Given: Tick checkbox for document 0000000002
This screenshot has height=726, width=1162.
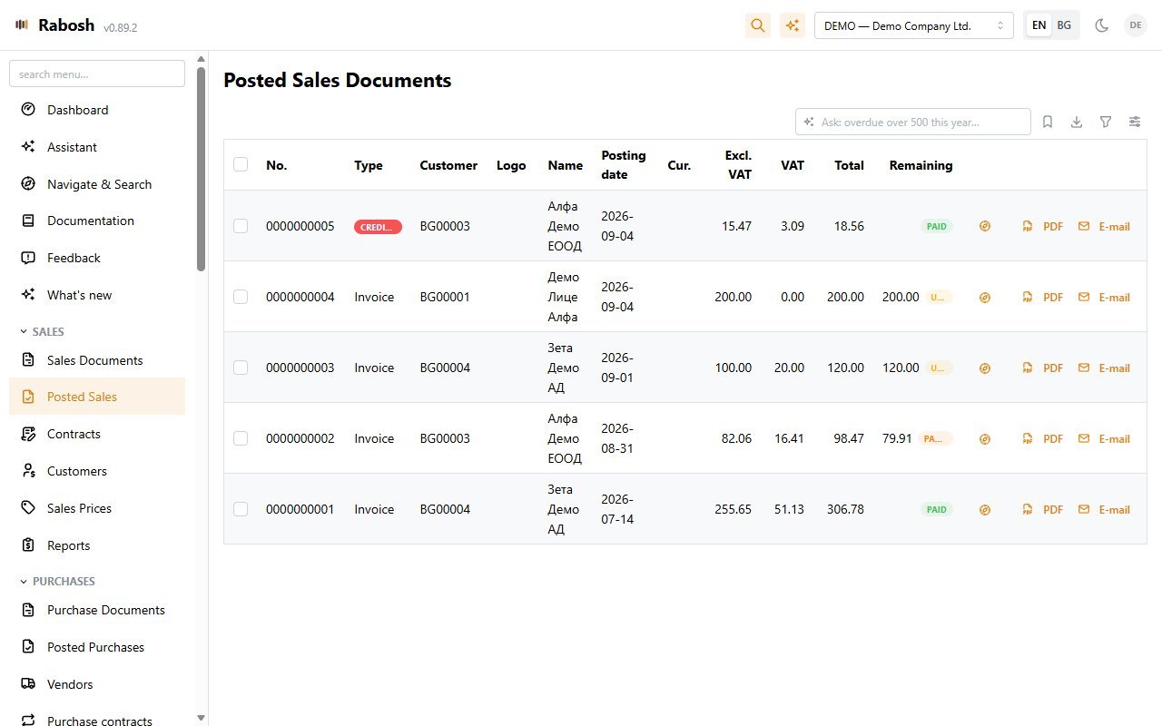Looking at the screenshot, I should (241, 438).
